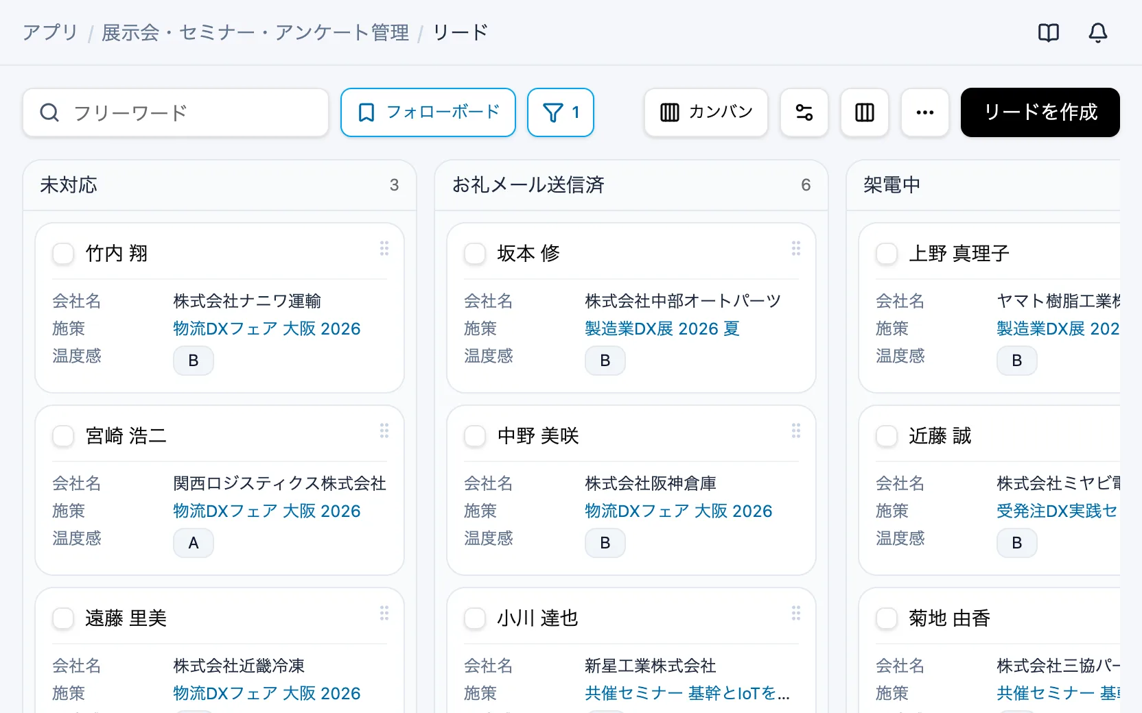Grab the drag handle on 竹内 翔 card
The width and height of the screenshot is (1142, 713).
[x=384, y=248]
